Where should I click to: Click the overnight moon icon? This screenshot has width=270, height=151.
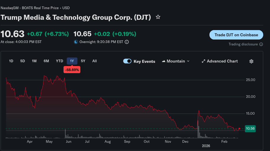coord(76,42)
